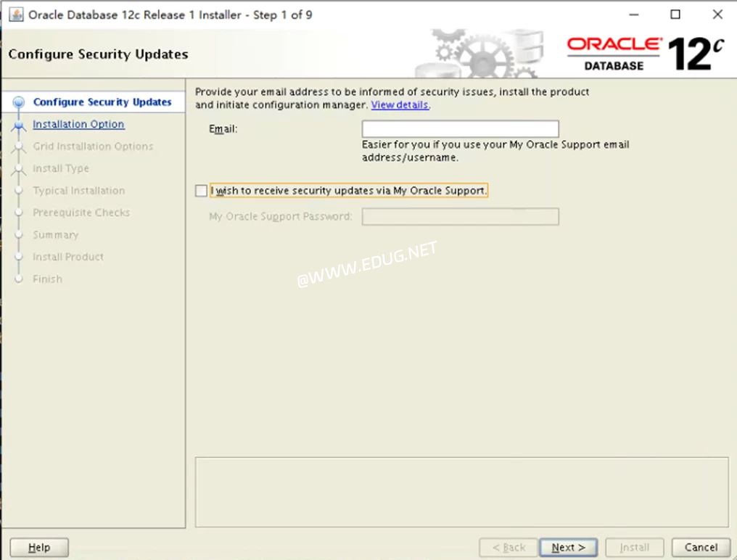The height and width of the screenshot is (560, 737).
Task: Go to the Installation Option step
Action: [x=78, y=124]
